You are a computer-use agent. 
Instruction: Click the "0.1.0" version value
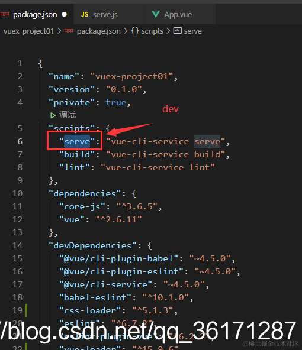coord(124,89)
